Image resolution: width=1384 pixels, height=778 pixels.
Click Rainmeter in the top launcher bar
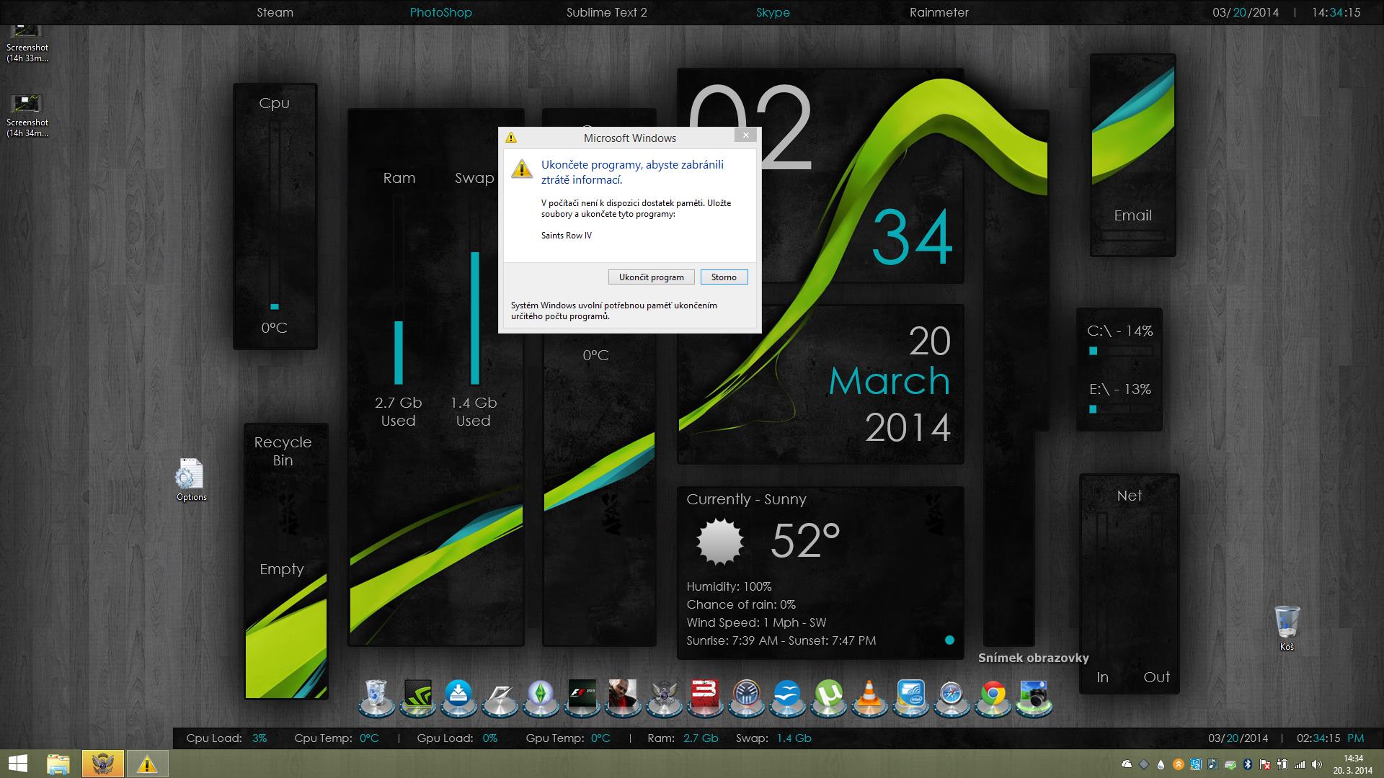point(939,12)
